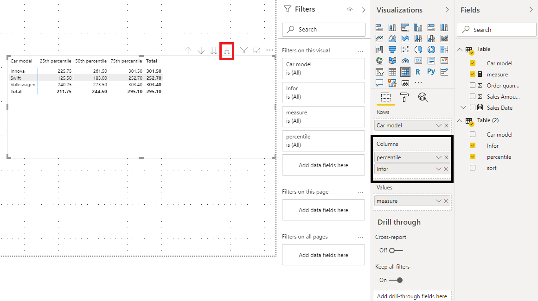The height and width of the screenshot is (301, 538).
Task: Remove Infor from Columns
Action: [446, 169]
